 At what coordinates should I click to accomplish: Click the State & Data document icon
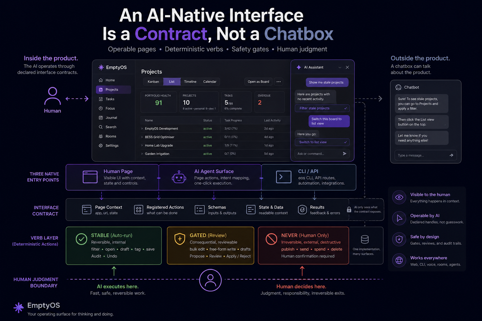pyautogui.click(x=251, y=209)
